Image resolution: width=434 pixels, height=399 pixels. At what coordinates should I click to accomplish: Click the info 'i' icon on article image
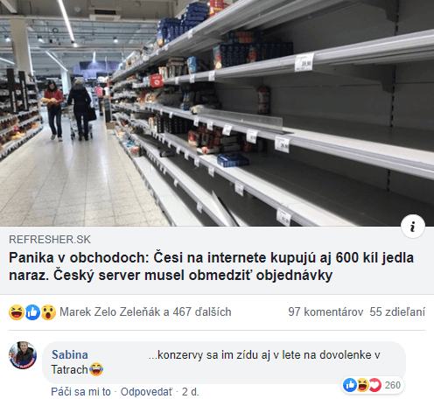[413, 227]
